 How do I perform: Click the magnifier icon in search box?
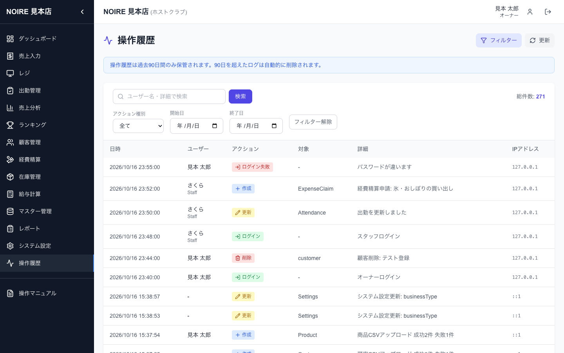[x=121, y=96]
